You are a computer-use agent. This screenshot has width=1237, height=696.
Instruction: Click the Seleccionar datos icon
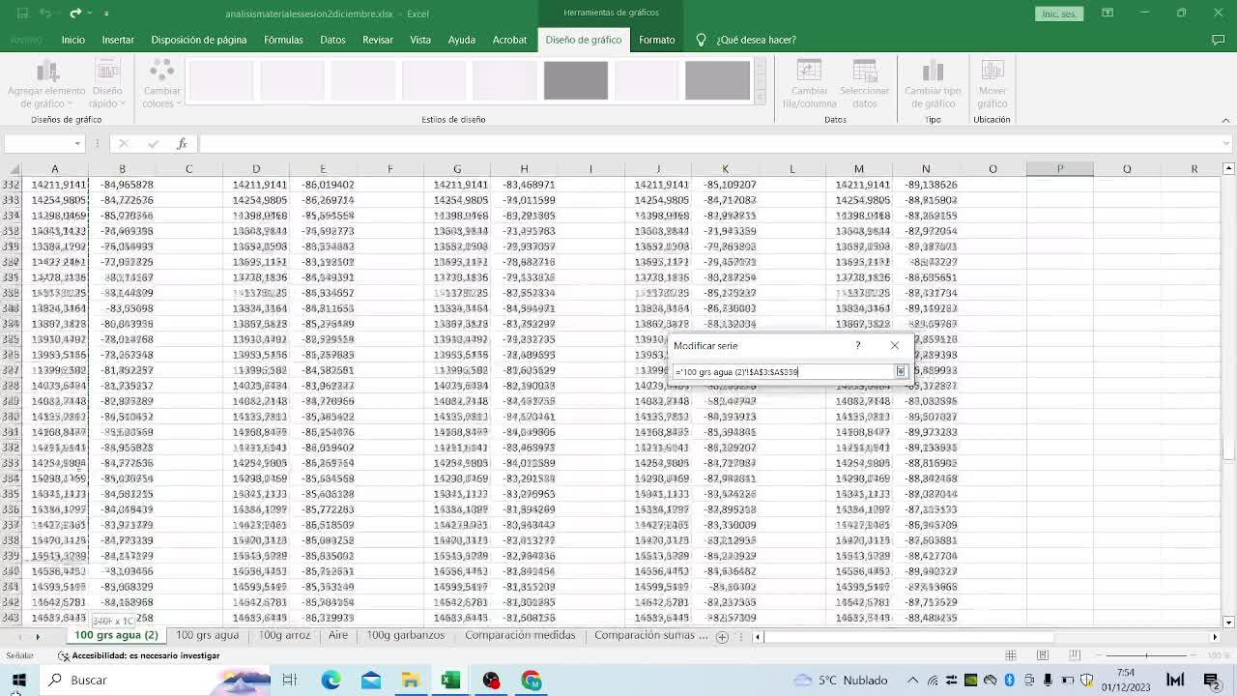click(864, 72)
